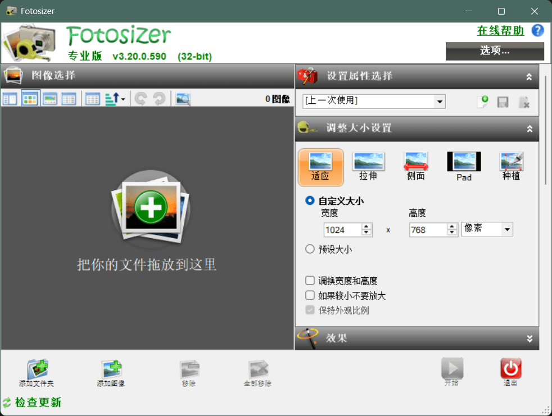552x416 pixels.
Task: Create new profile with green plus icon
Action: pos(482,102)
